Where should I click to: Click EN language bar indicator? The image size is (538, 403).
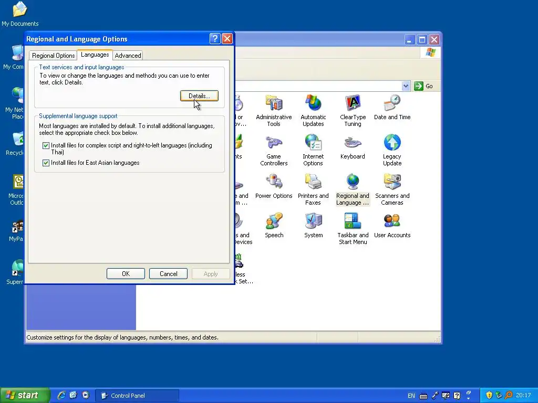(x=411, y=396)
